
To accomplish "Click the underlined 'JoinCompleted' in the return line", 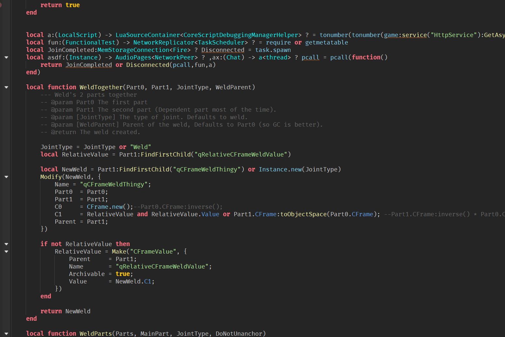I will [x=89, y=65].
